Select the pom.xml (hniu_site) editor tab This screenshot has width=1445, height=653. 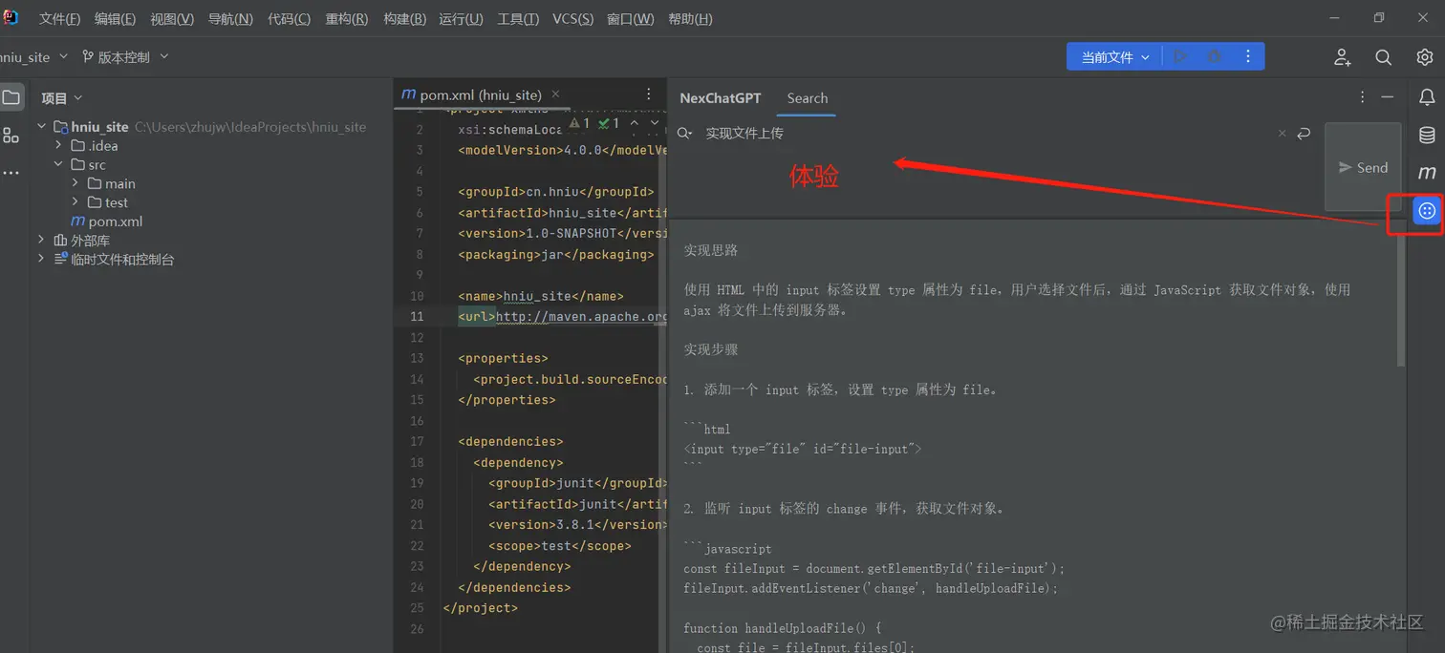(x=481, y=95)
